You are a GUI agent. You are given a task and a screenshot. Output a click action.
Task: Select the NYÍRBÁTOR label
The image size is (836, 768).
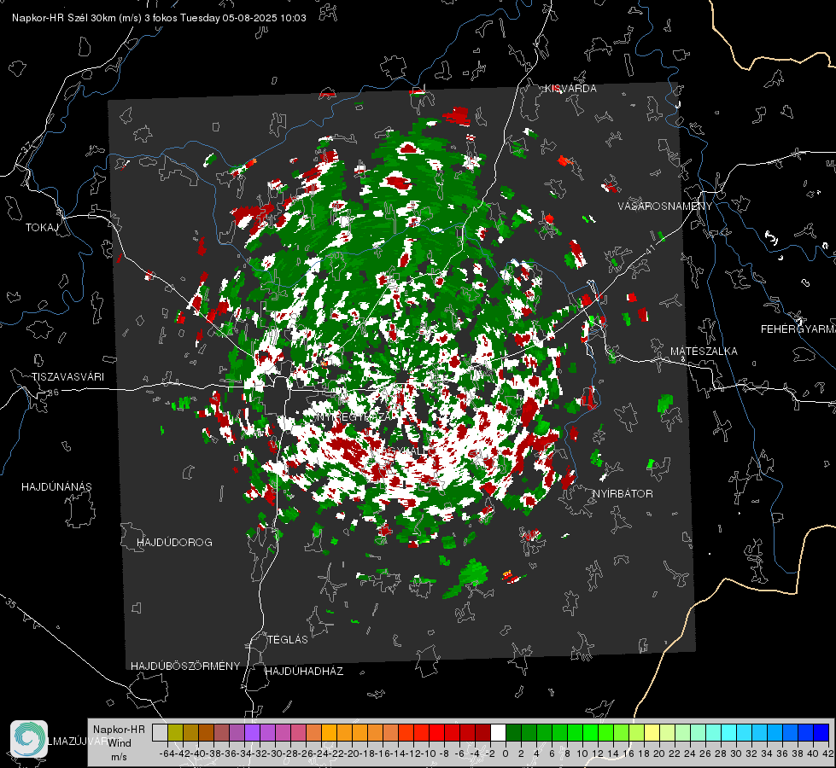click(623, 494)
